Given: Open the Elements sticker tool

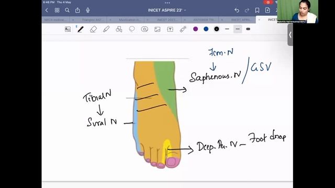Looking at the screenshot, I should (x=144, y=29).
